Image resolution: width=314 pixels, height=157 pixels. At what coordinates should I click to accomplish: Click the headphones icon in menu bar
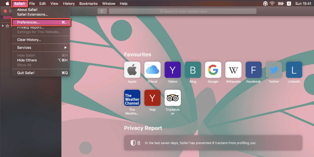click(x=265, y=3)
